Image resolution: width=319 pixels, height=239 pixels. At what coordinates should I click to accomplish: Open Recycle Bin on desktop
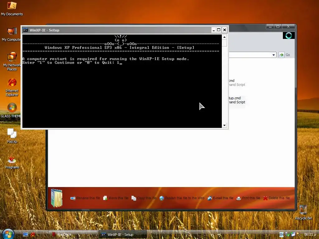tap(303, 212)
